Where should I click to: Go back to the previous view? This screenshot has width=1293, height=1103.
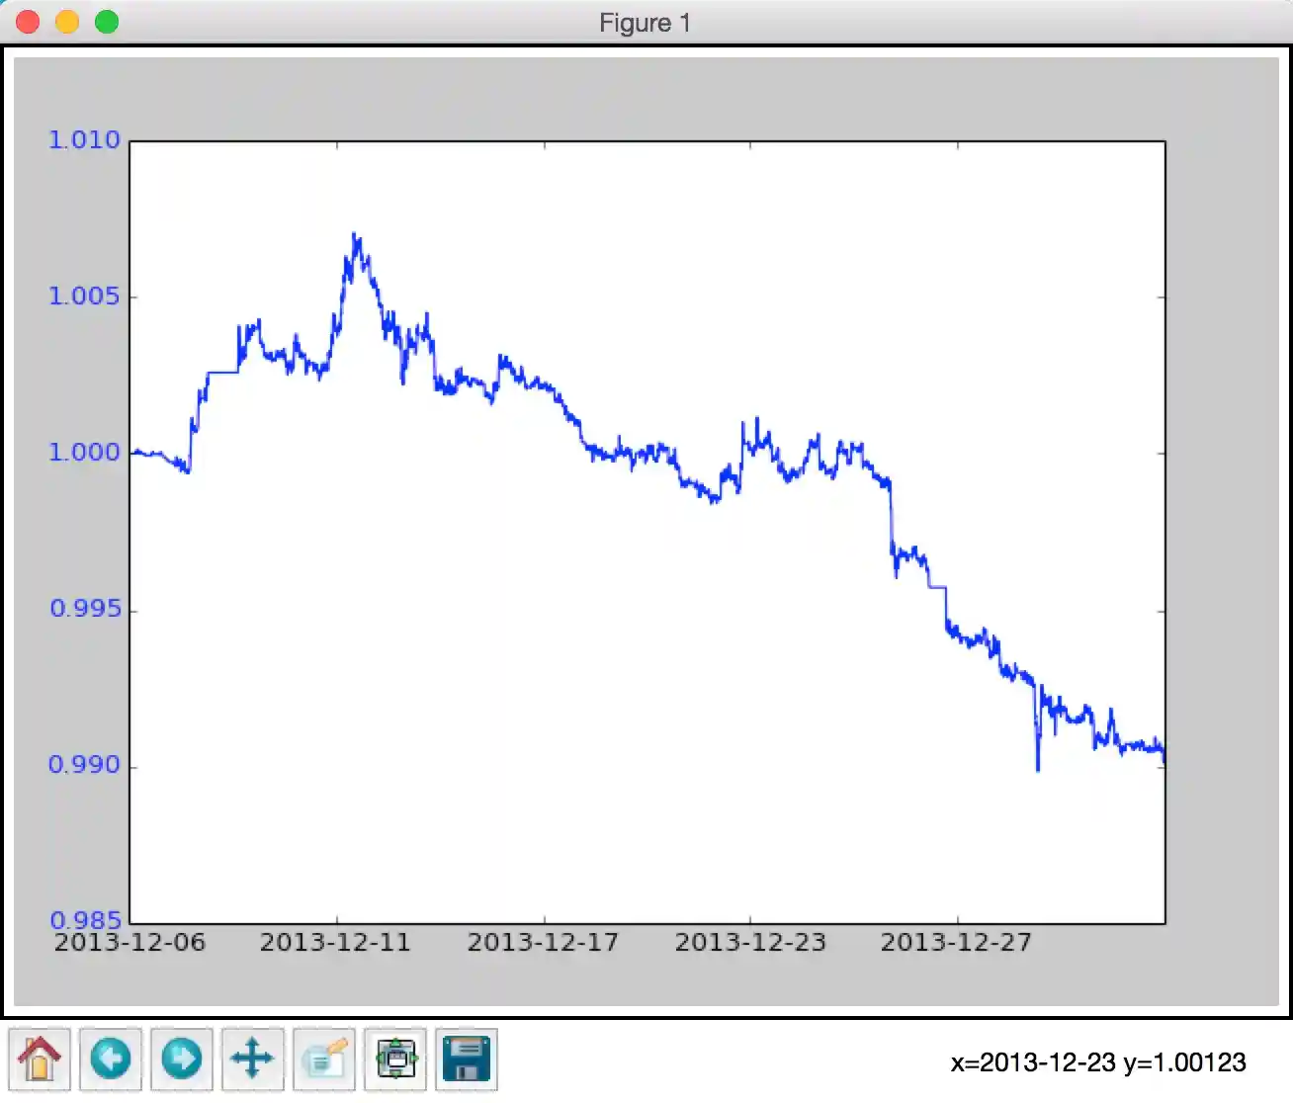point(111,1060)
